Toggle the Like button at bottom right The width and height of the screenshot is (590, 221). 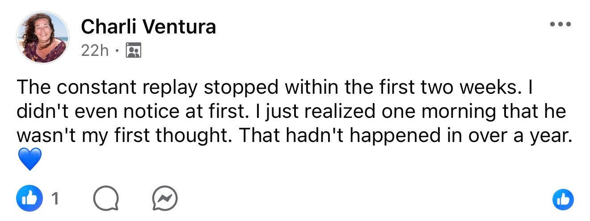coord(563,199)
